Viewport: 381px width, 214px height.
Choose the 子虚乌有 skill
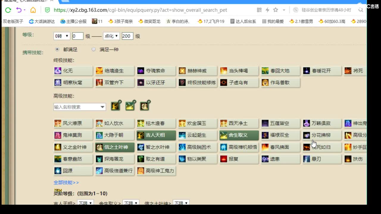click(239, 83)
